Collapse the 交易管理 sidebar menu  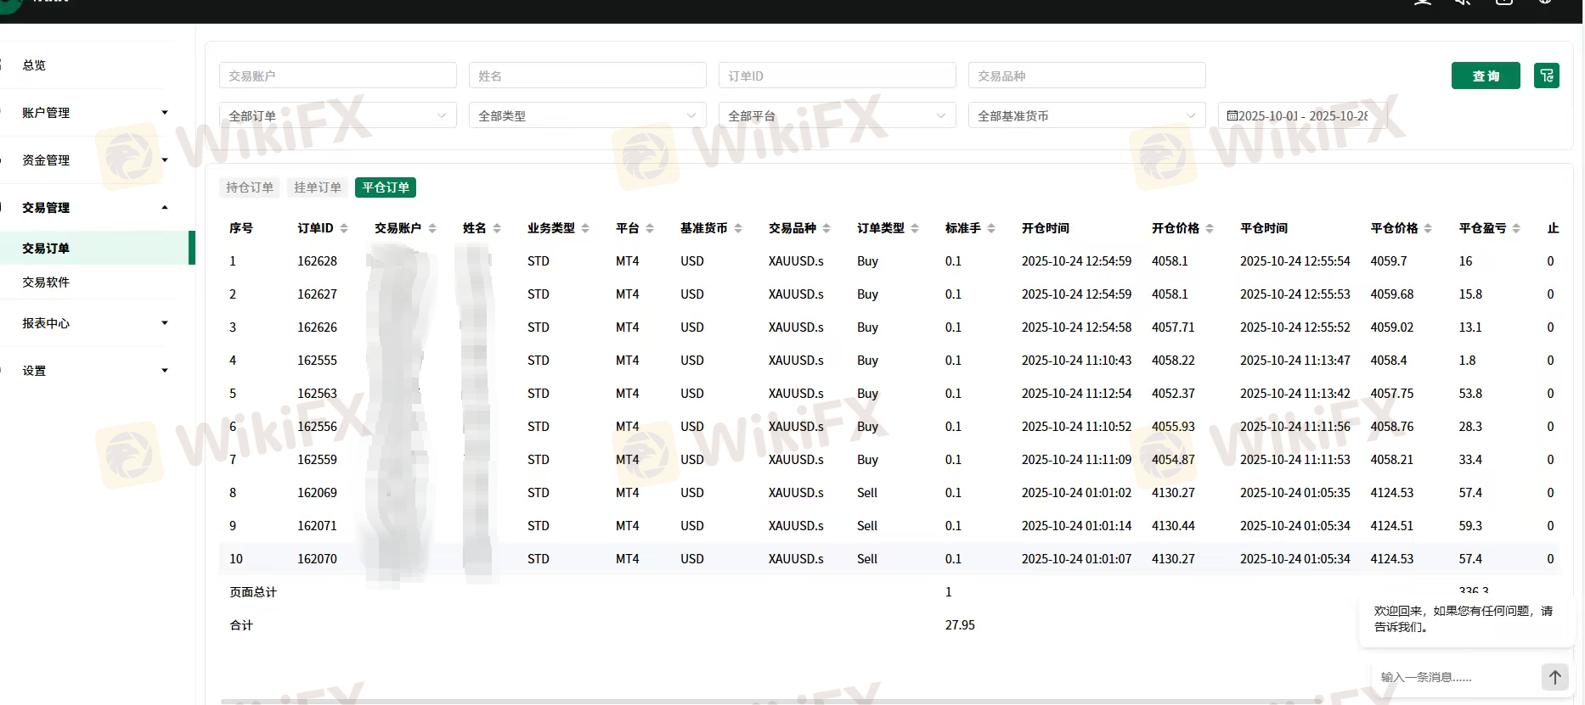click(x=93, y=208)
